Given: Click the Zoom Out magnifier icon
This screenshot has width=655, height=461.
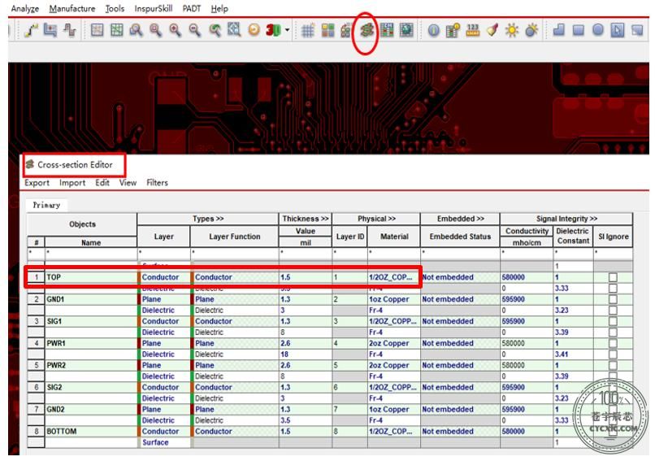Looking at the screenshot, I should point(195,31).
